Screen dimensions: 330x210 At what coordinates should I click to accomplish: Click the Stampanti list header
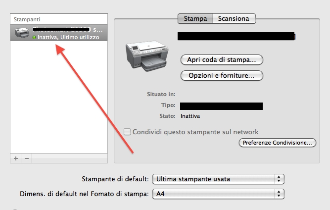59,19
